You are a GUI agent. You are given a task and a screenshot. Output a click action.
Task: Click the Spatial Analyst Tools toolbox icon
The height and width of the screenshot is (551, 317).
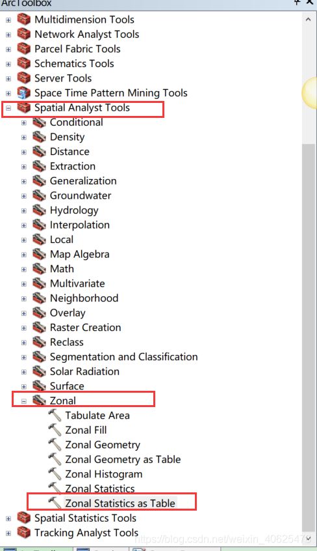pos(24,107)
